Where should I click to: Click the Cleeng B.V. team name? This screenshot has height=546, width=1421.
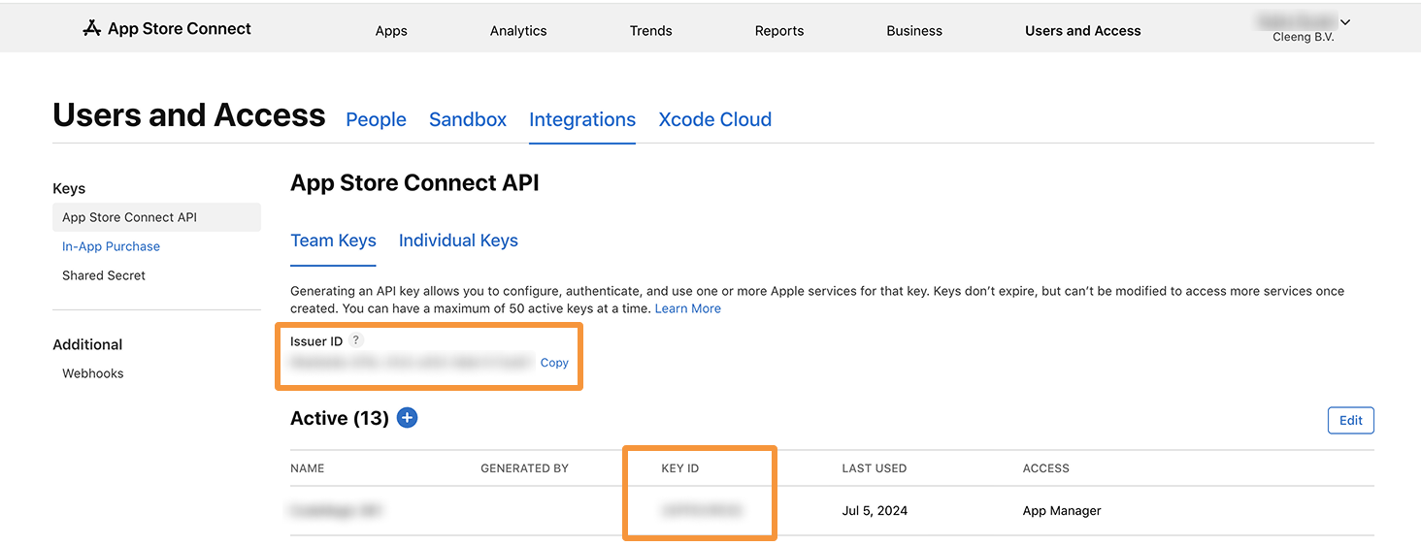tap(1305, 37)
